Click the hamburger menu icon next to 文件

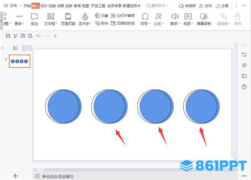(x=6, y=6)
